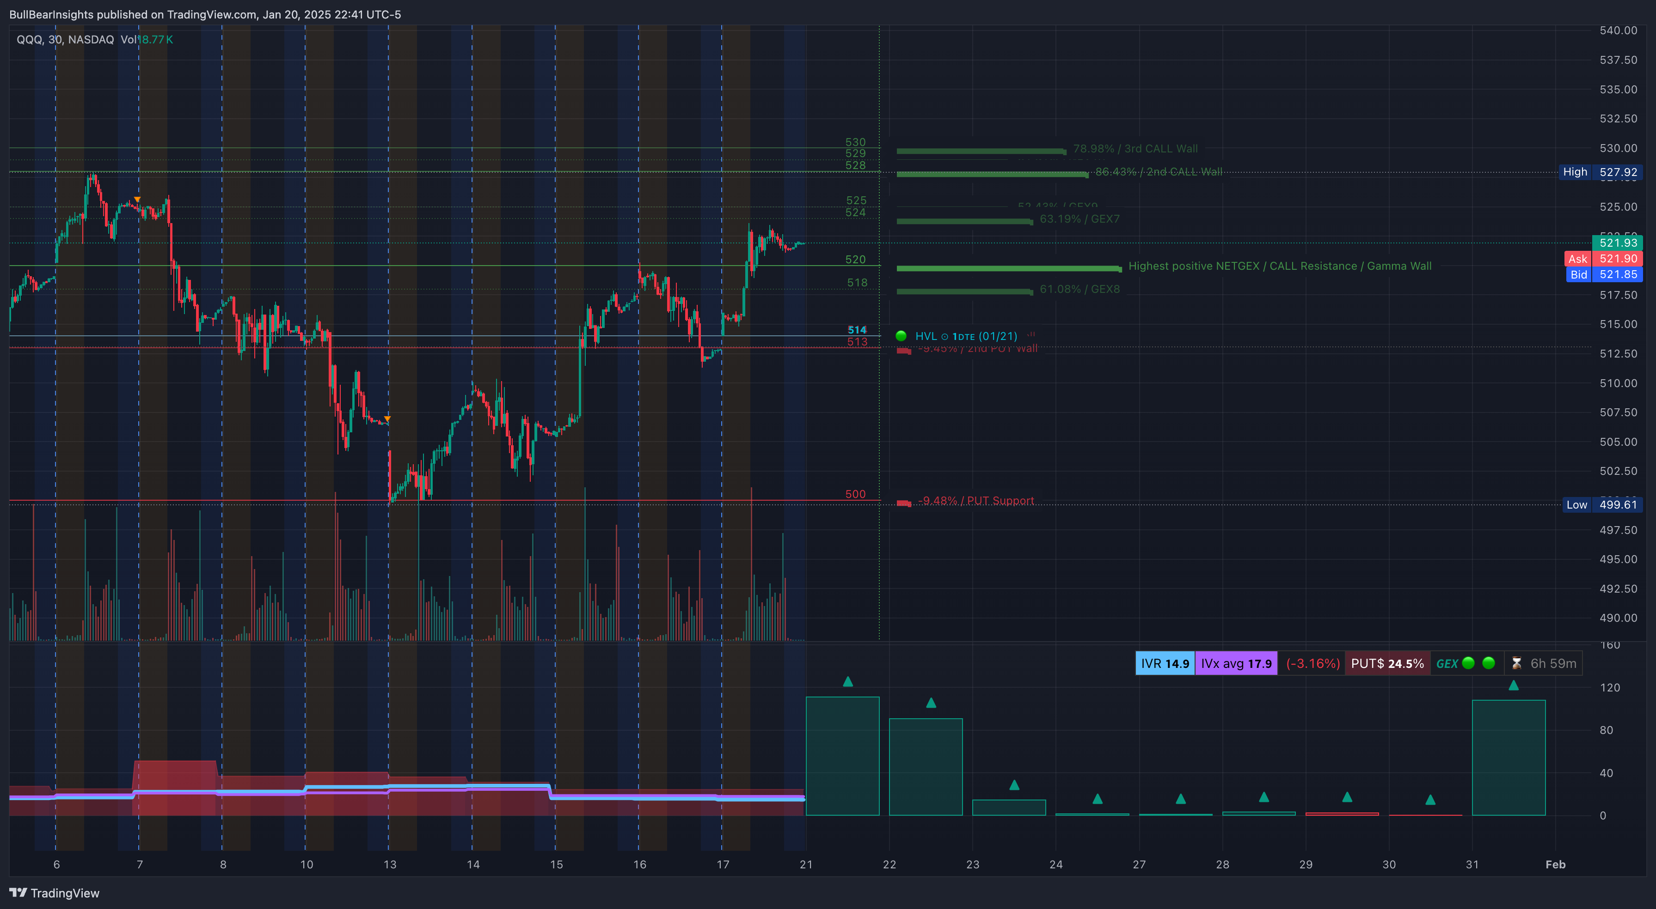
Task: Click the Vol 18.77K volume readout
Action: point(147,39)
